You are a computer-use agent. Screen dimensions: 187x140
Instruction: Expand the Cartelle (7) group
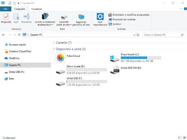54,43
